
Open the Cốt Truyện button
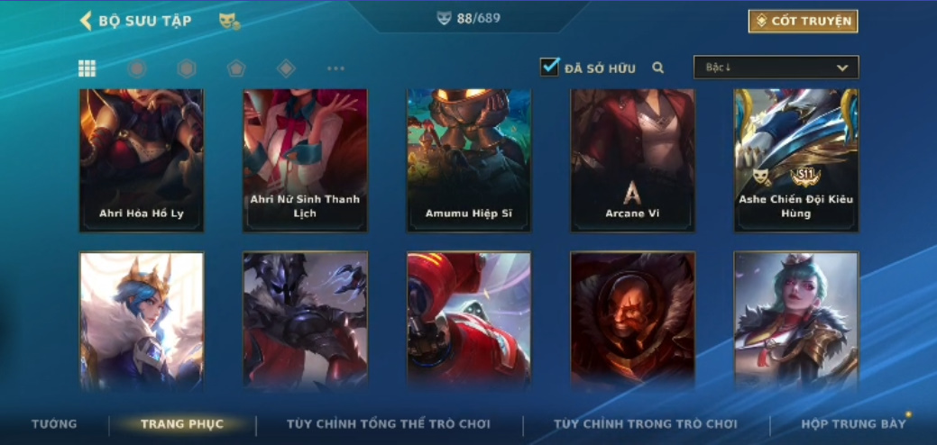(x=804, y=22)
